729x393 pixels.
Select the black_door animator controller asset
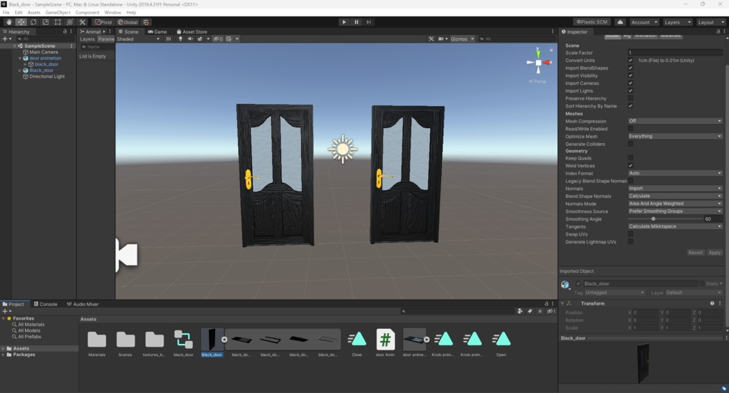tap(183, 342)
